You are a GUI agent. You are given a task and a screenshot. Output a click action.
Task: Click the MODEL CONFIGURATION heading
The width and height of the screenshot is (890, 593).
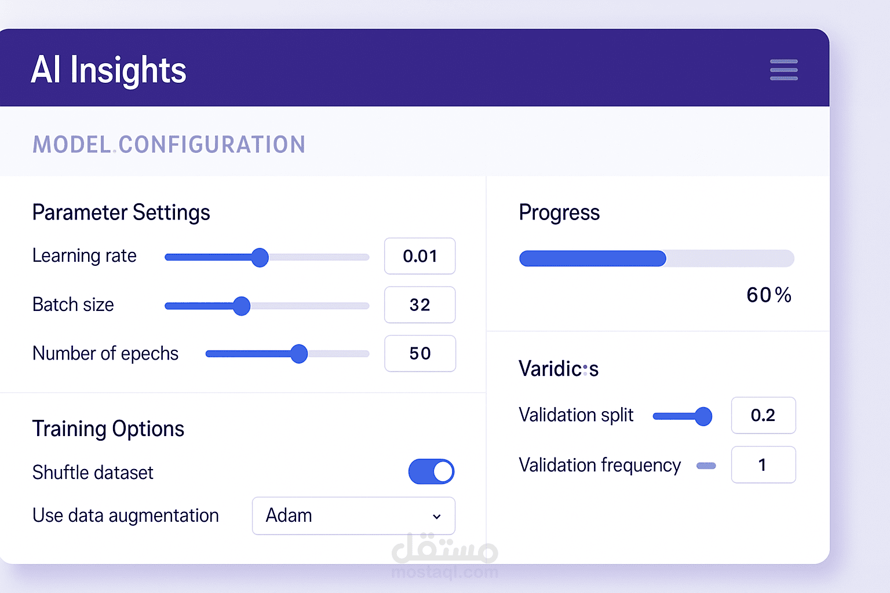click(169, 144)
